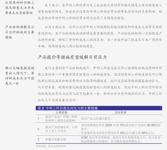
Task: Click the column header 主要措施
Action: click(61, 113)
